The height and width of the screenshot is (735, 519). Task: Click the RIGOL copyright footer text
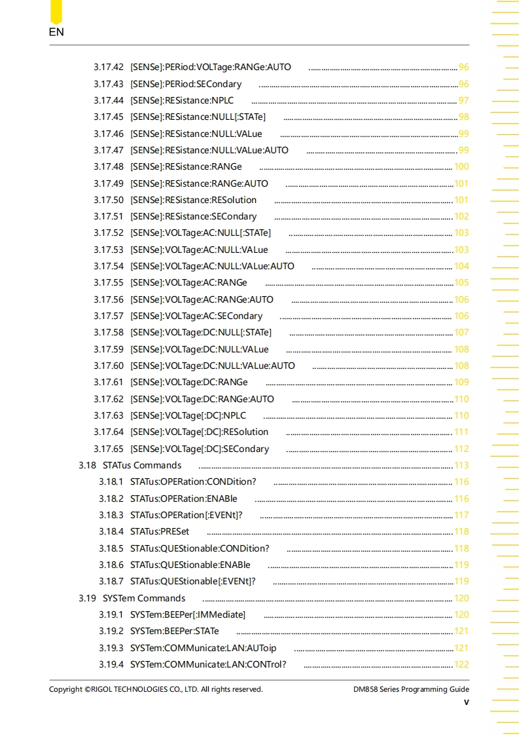click(156, 689)
